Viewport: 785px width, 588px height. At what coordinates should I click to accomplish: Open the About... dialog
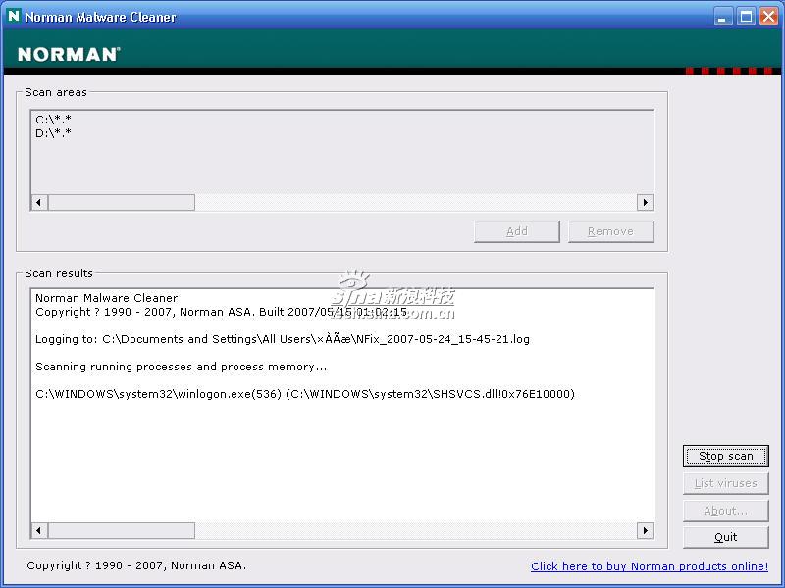pos(726,511)
